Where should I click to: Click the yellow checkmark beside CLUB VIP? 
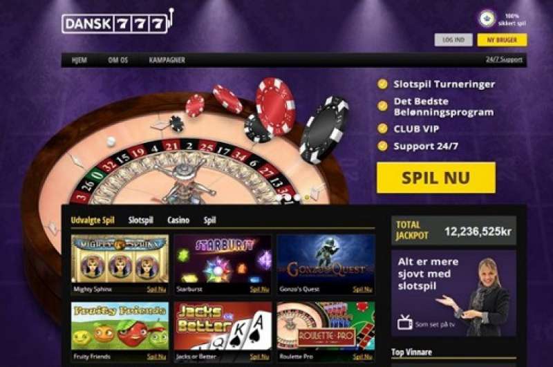382,129
